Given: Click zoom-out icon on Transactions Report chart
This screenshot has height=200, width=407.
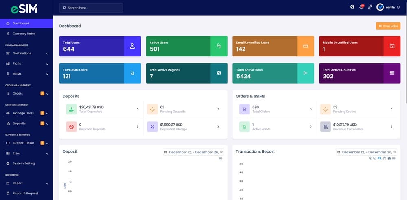Looking at the screenshot, I should [x=375, y=158].
